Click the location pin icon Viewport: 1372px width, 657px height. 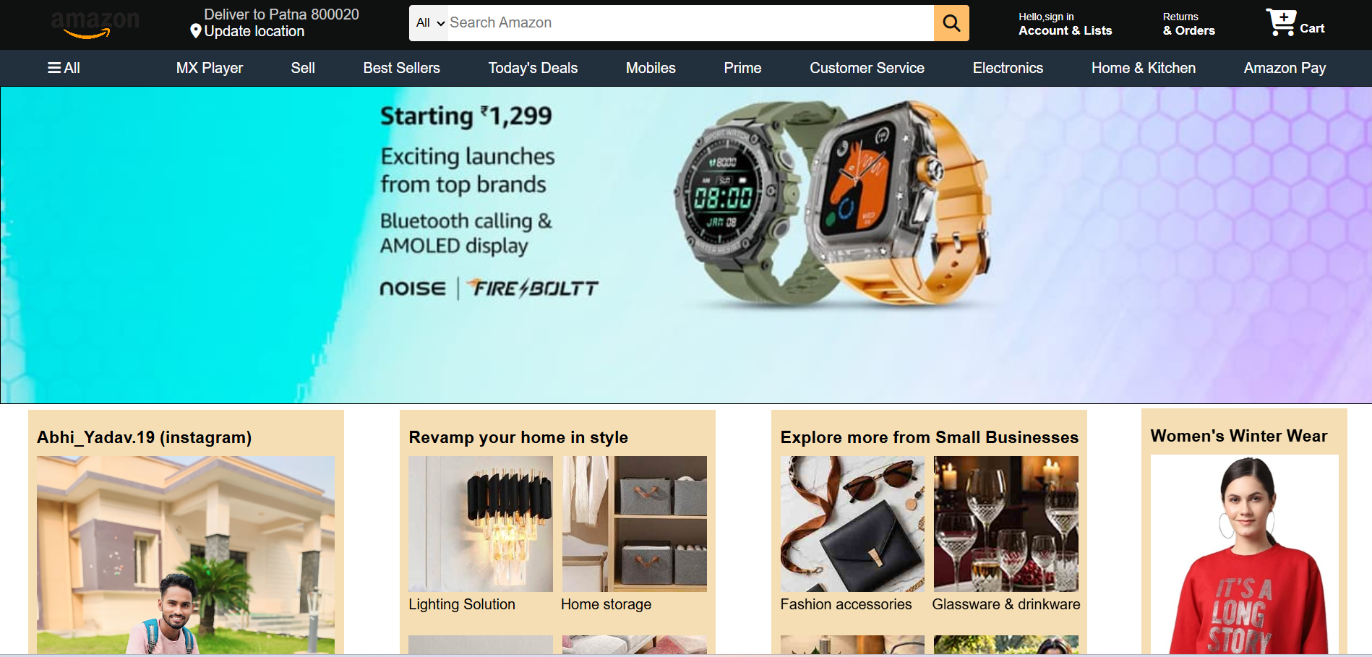(195, 31)
